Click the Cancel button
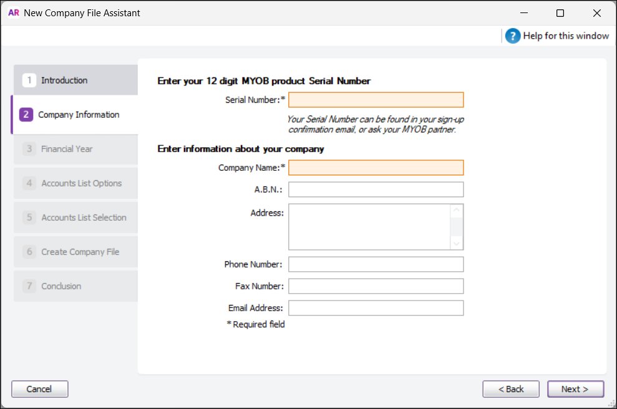Image resolution: width=617 pixels, height=409 pixels. (x=39, y=388)
